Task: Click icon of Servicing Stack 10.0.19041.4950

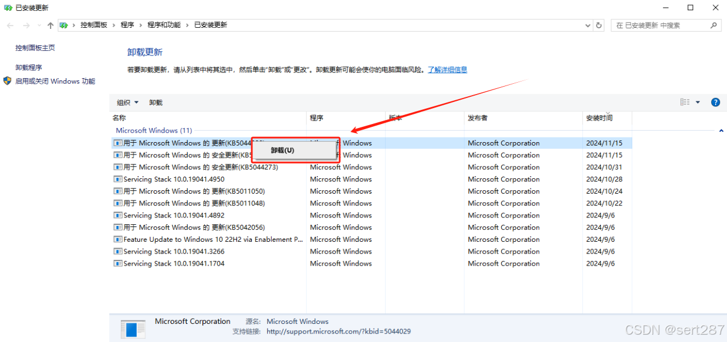Action: tap(118, 179)
